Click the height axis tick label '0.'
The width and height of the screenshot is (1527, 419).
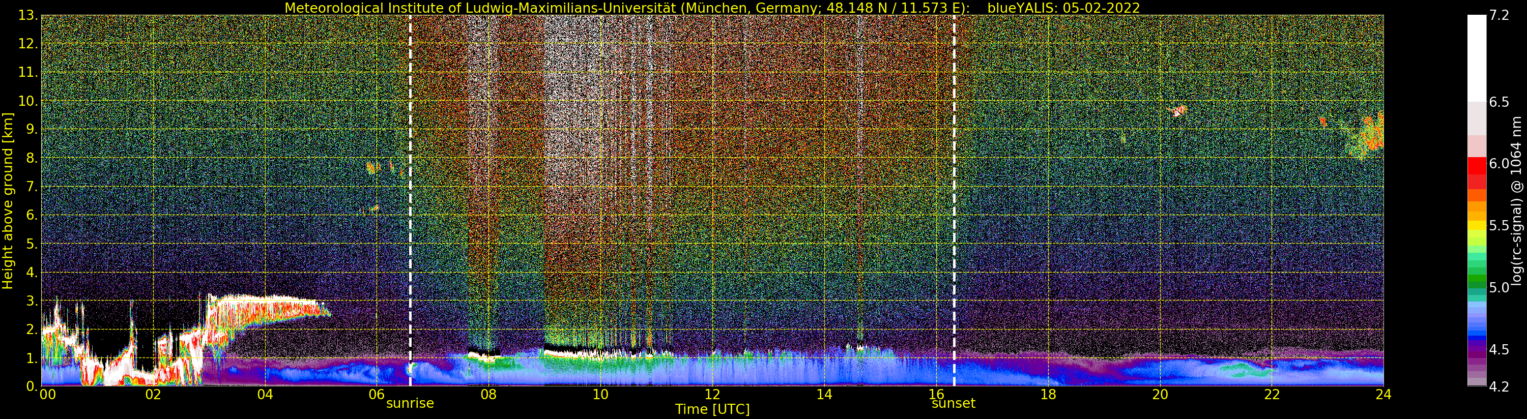click(32, 386)
